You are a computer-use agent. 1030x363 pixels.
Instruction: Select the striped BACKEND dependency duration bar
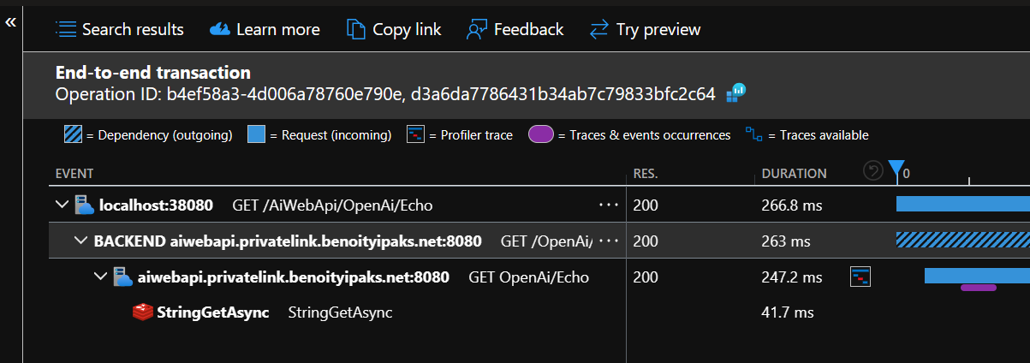pyautogui.click(x=962, y=240)
